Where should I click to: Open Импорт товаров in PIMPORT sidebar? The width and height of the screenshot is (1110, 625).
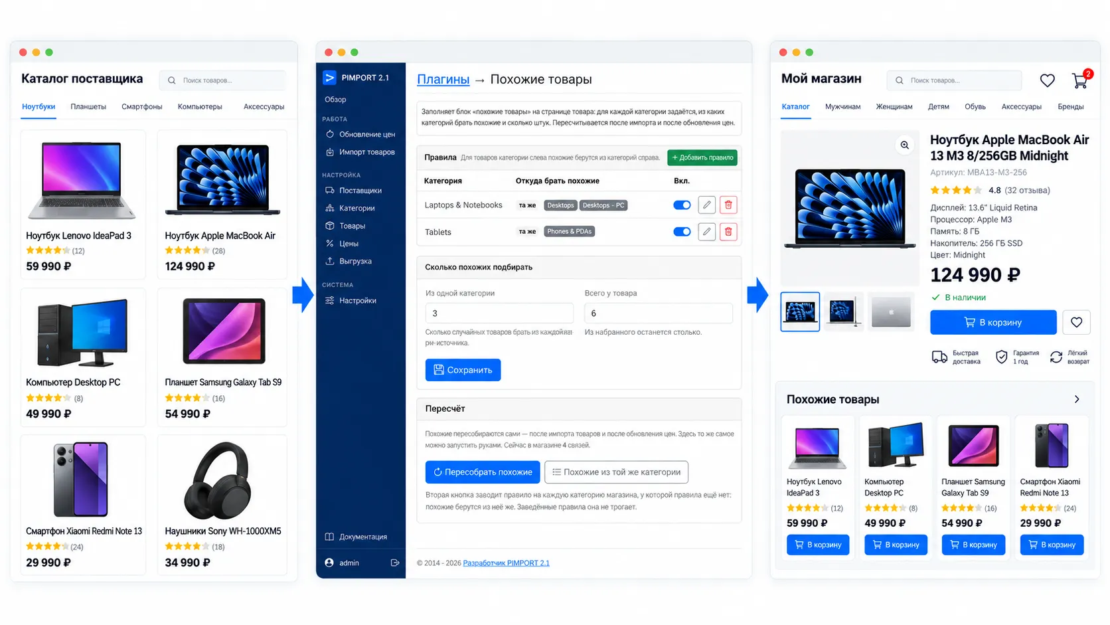coord(360,152)
